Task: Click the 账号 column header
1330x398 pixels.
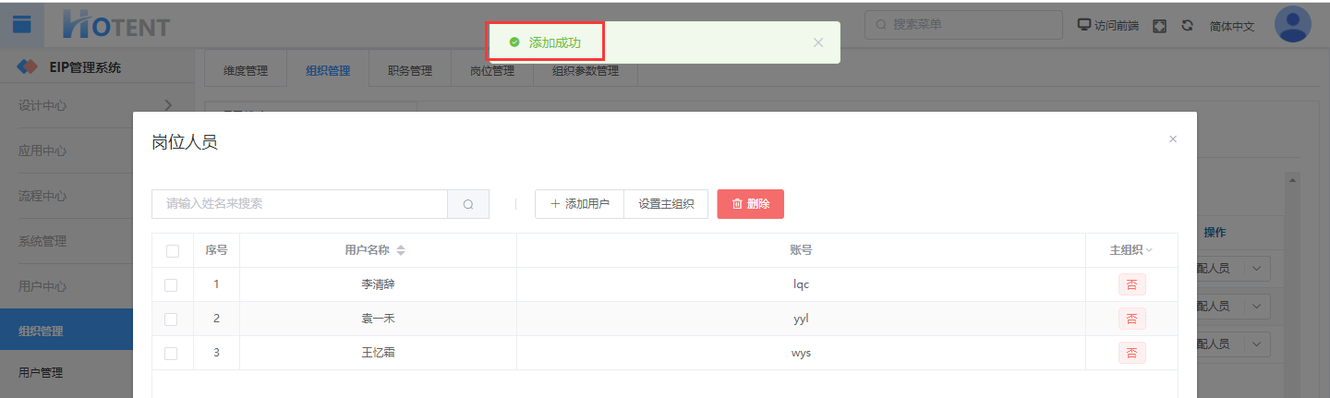Action: point(801,250)
